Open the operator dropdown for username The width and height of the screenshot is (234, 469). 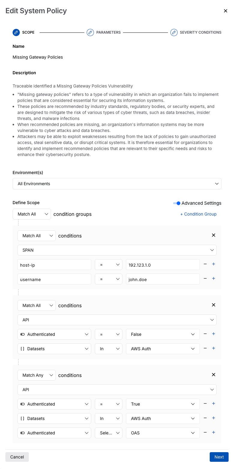coord(109,279)
